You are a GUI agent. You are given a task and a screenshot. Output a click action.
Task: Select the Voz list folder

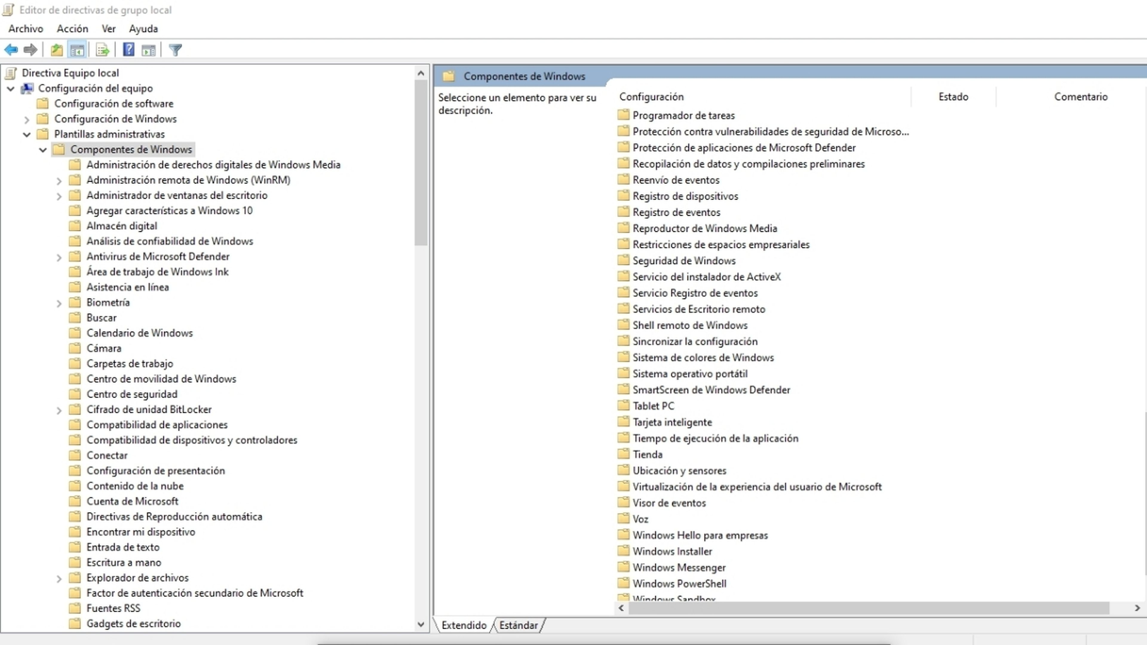[640, 519]
